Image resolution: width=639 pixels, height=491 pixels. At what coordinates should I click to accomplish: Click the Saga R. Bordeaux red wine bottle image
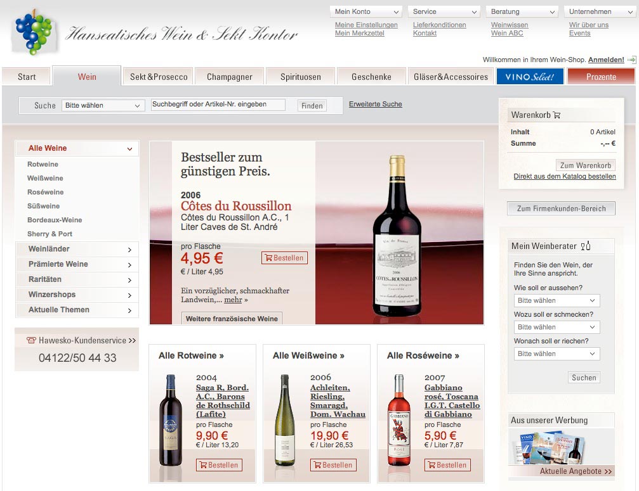pyautogui.click(x=170, y=420)
